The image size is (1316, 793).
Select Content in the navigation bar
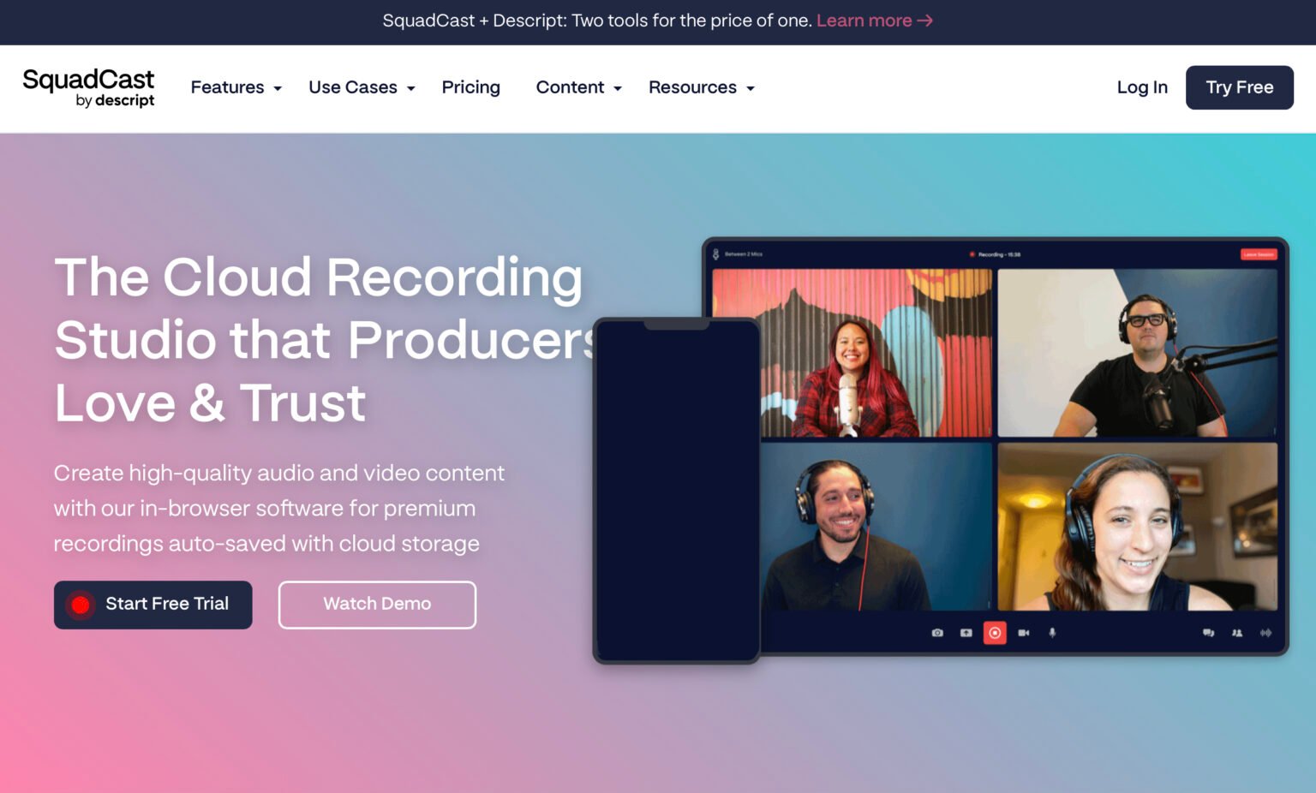click(571, 87)
